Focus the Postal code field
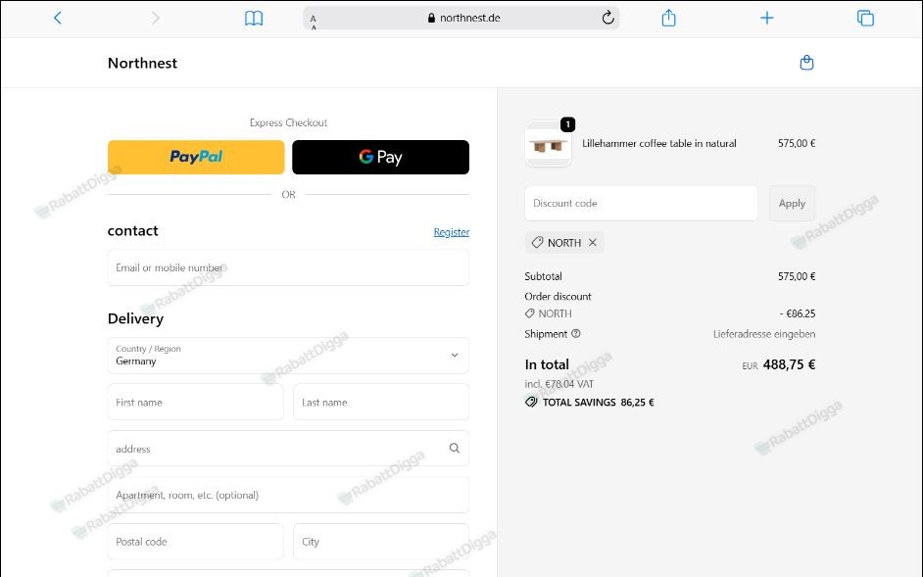The height and width of the screenshot is (577, 923). click(x=195, y=542)
